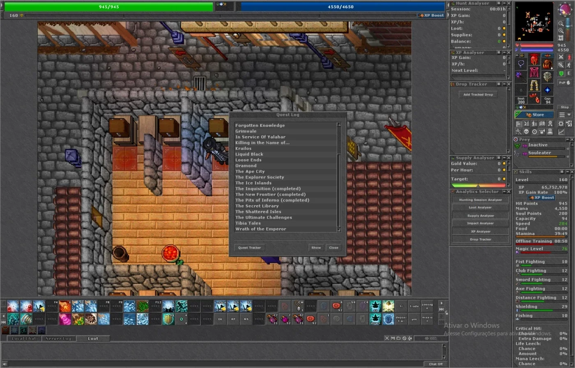
Task: Toggle chase opponent running figure
Action: click(x=569, y=65)
